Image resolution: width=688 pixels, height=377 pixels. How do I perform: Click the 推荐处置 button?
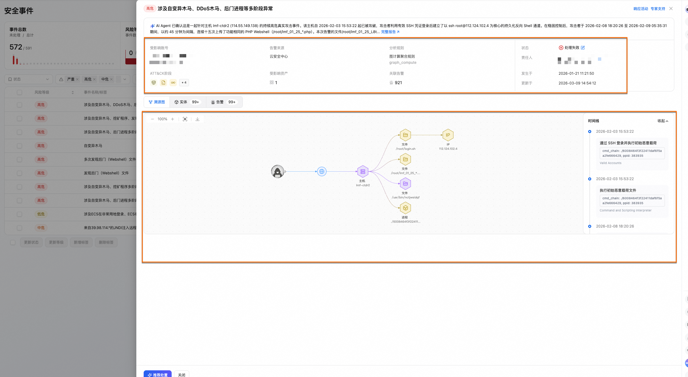pyautogui.click(x=158, y=374)
